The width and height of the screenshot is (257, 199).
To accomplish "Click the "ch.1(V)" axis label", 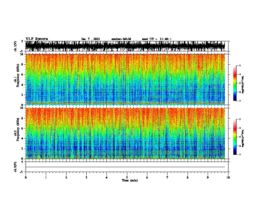I will [15, 46].
